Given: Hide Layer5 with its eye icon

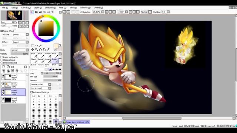Looking at the screenshot, I should point(3,91).
